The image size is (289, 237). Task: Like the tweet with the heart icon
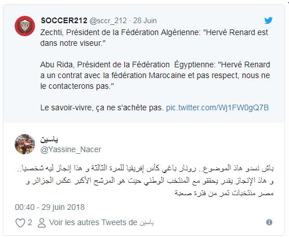(x=20, y=223)
